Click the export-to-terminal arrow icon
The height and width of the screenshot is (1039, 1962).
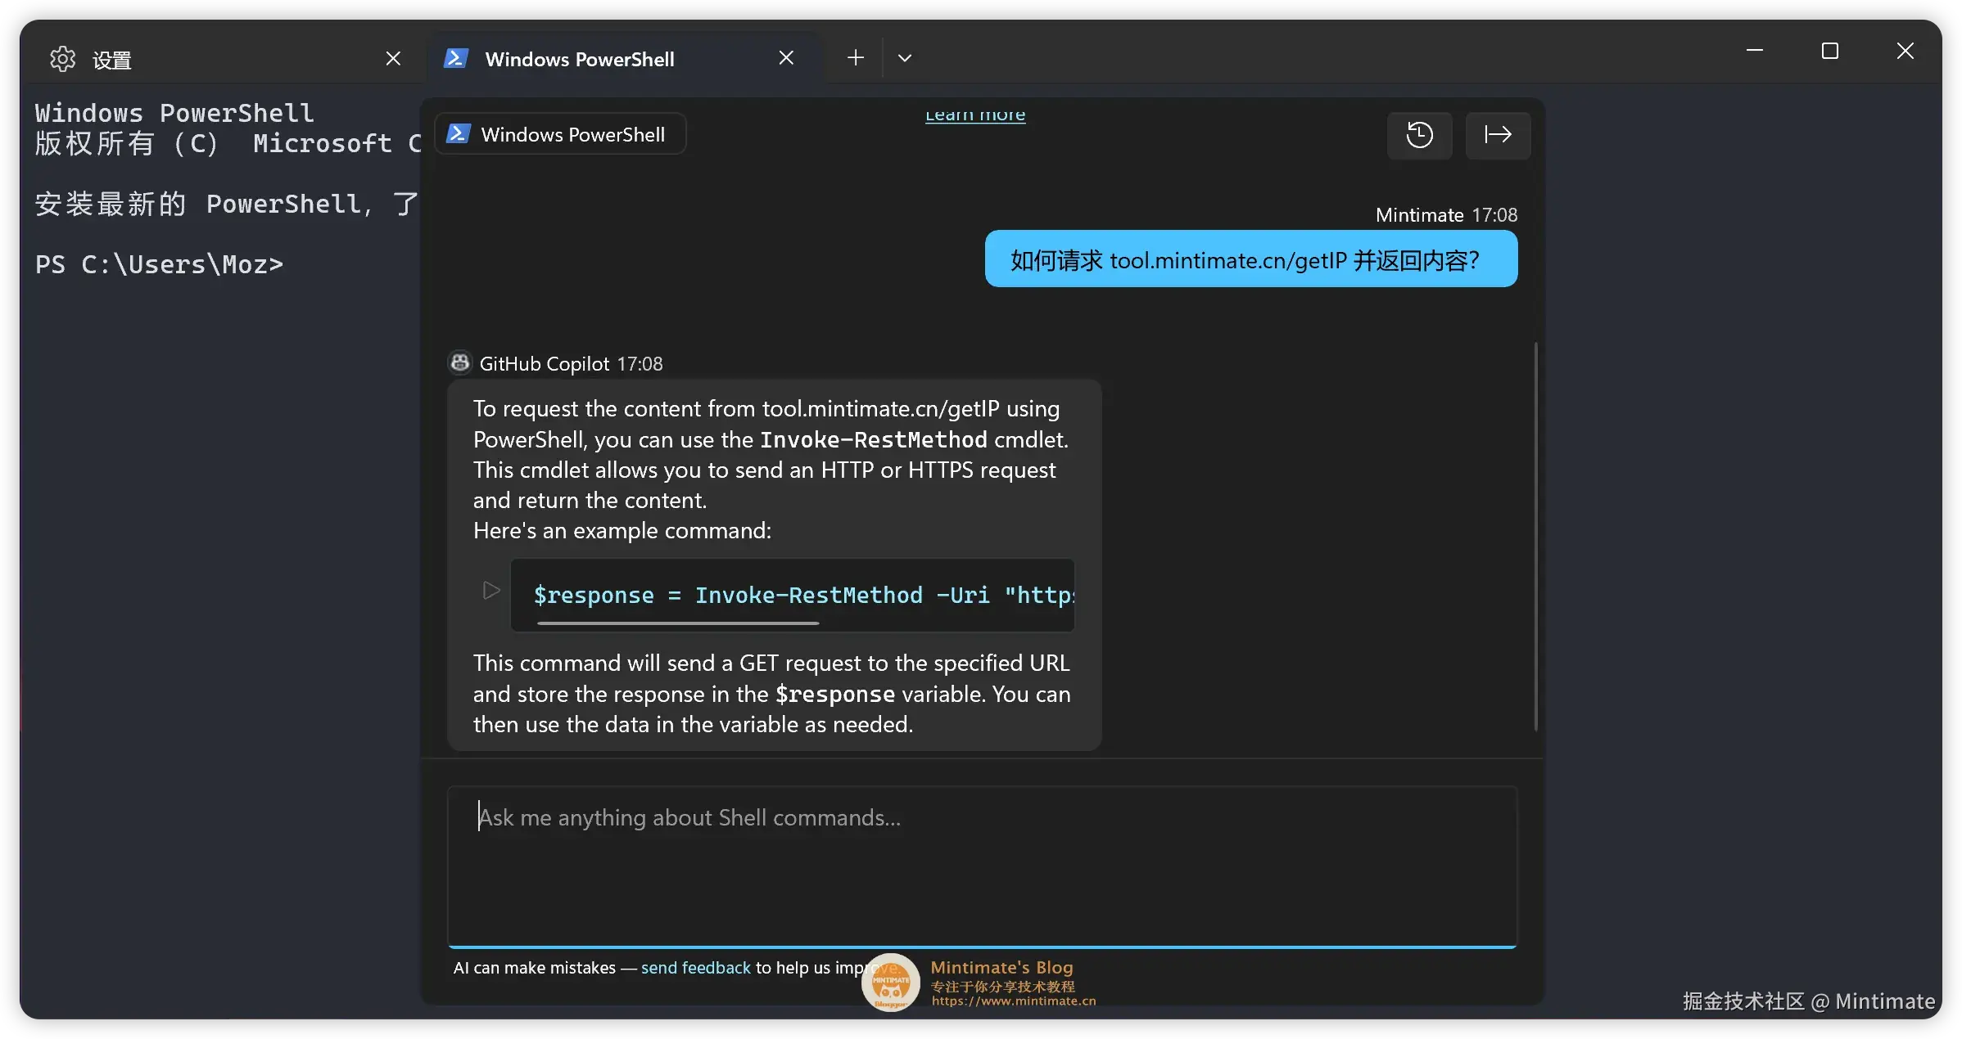point(1498,135)
